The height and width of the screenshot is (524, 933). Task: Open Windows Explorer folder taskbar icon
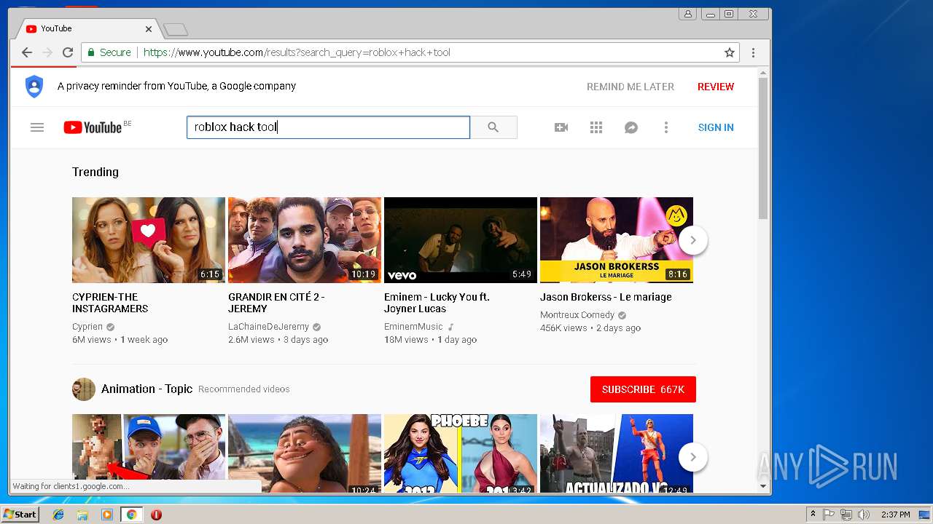(82, 515)
